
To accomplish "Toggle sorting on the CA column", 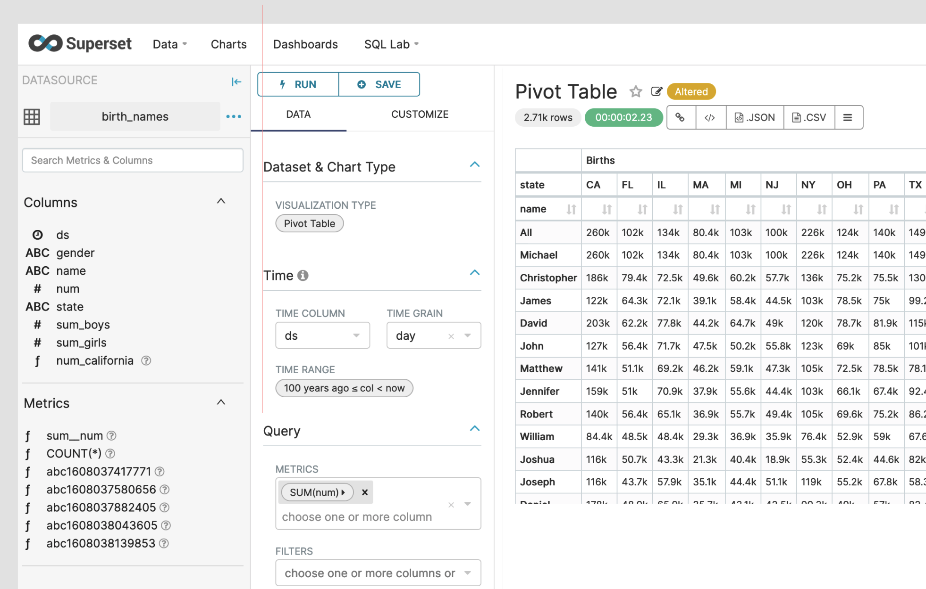I will [606, 209].
